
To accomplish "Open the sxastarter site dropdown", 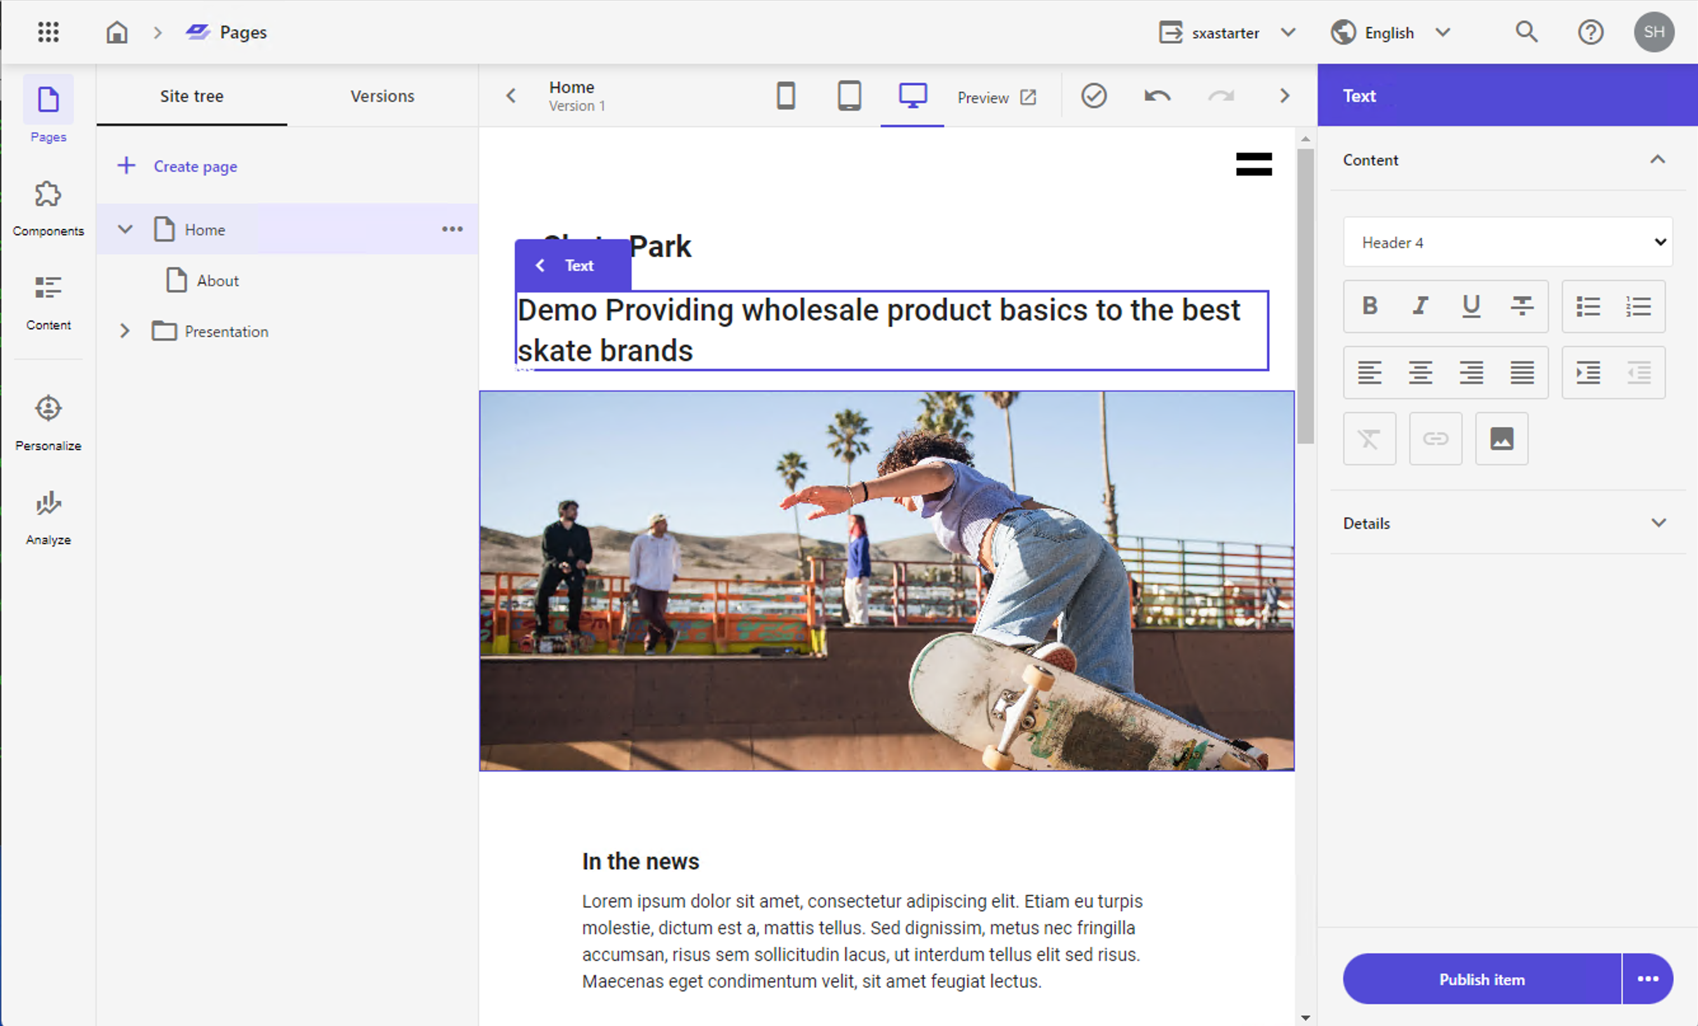I will click(x=1227, y=32).
